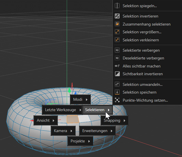Open the Ansicht menu

point(45,120)
